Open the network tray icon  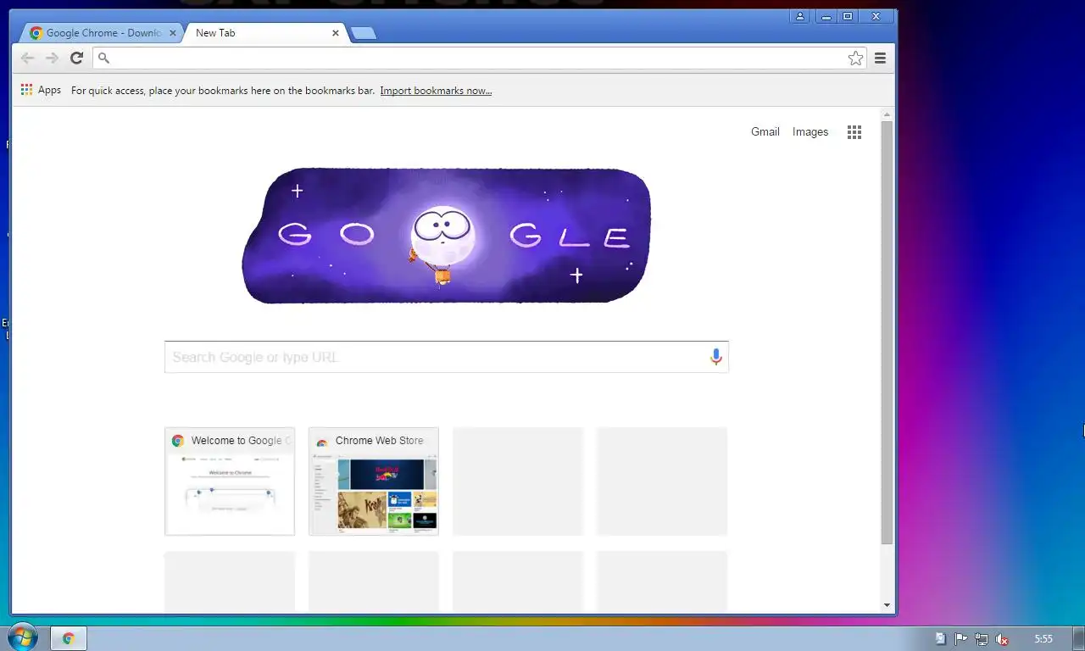point(981,639)
